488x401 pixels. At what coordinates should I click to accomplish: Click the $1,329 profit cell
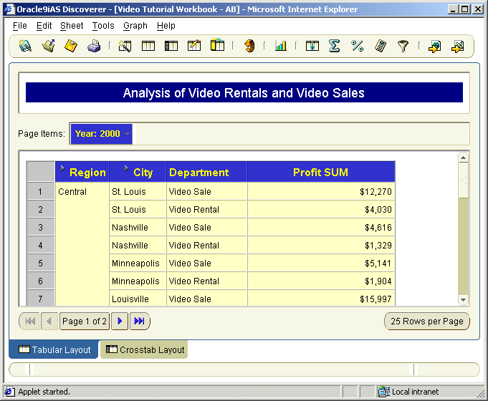point(321,246)
